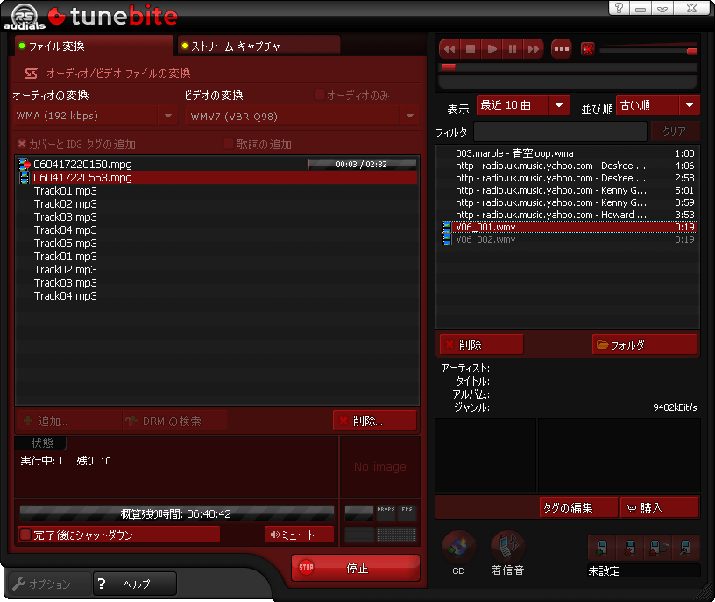The height and width of the screenshot is (602, 715).
Task: Click the film icon beside V06_001.wmv
Action: [x=447, y=227]
